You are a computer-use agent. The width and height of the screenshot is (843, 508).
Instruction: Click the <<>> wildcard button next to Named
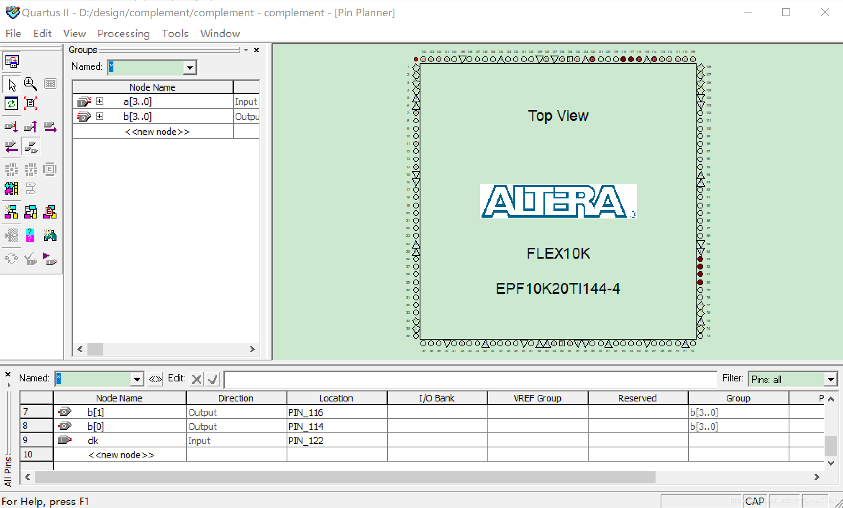(x=156, y=379)
